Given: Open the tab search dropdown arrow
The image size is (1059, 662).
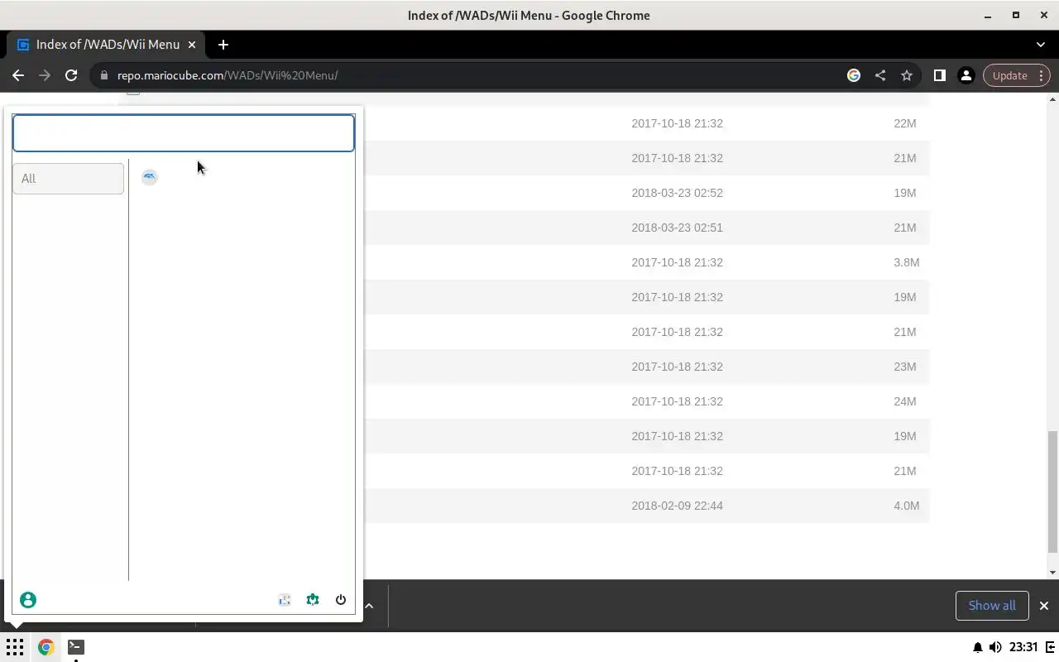Looking at the screenshot, I should (1041, 45).
